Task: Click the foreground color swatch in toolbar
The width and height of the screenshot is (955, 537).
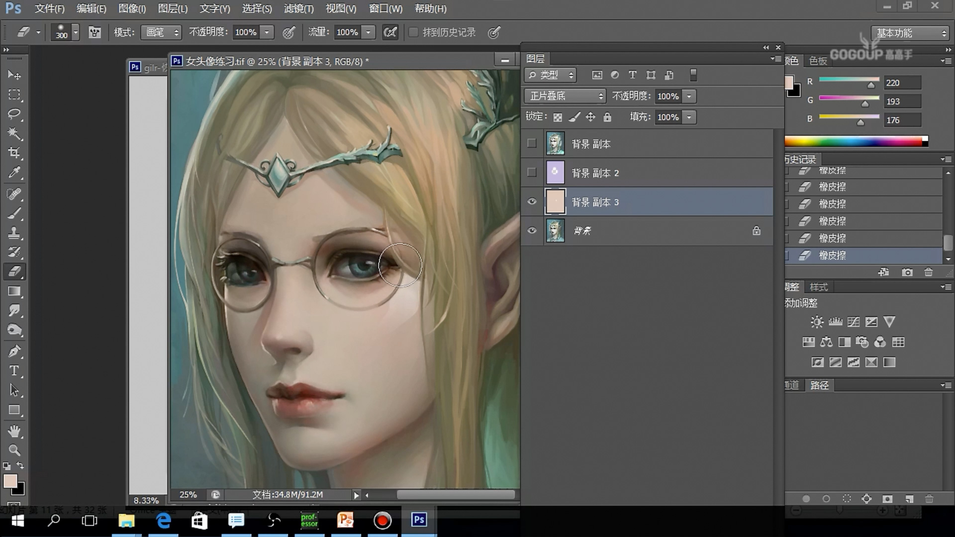Action: coord(10,481)
